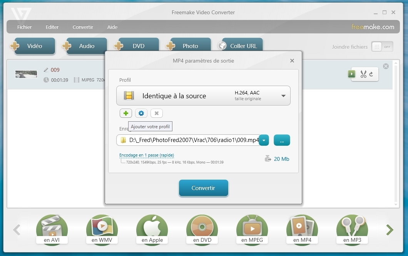The height and width of the screenshot is (256, 408).
Task: Open the Convertir menu
Action: (x=83, y=27)
